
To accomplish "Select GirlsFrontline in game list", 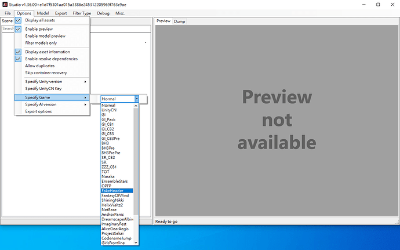I will [117, 243].
